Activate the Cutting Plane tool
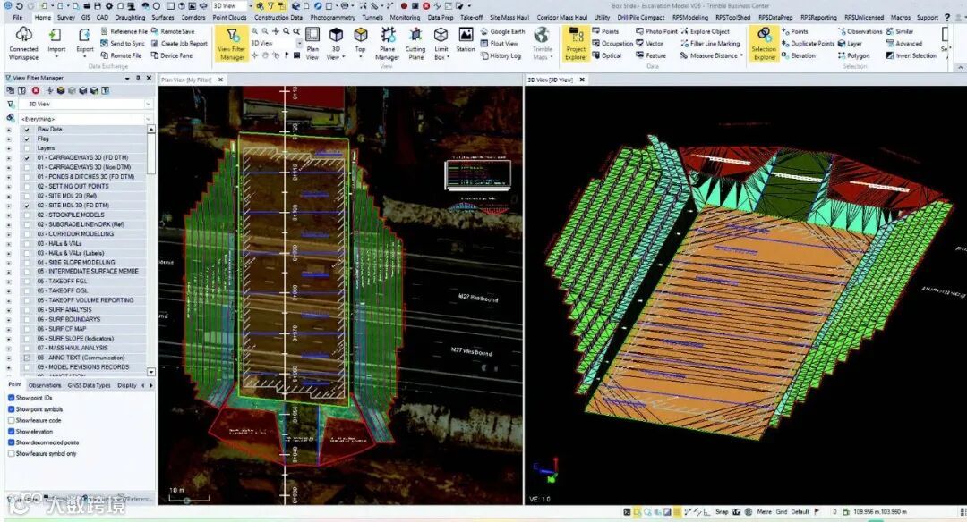 click(x=415, y=43)
